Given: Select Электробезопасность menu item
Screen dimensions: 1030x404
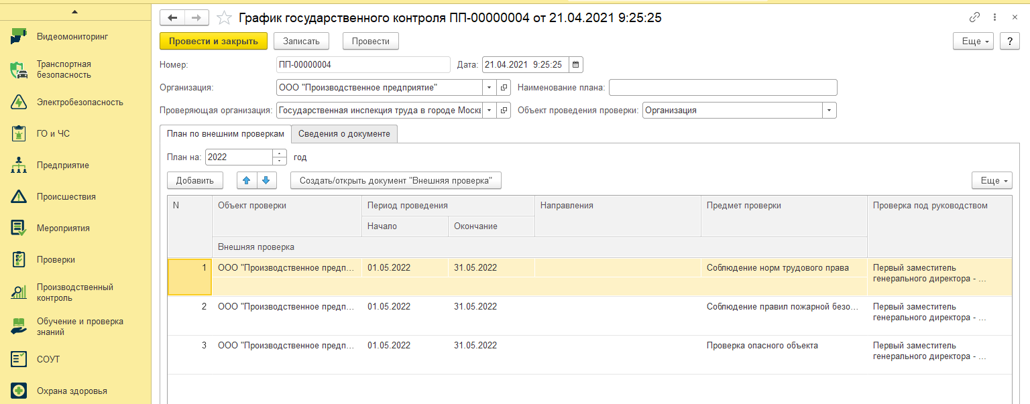Looking at the screenshot, I should [x=80, y=103].
